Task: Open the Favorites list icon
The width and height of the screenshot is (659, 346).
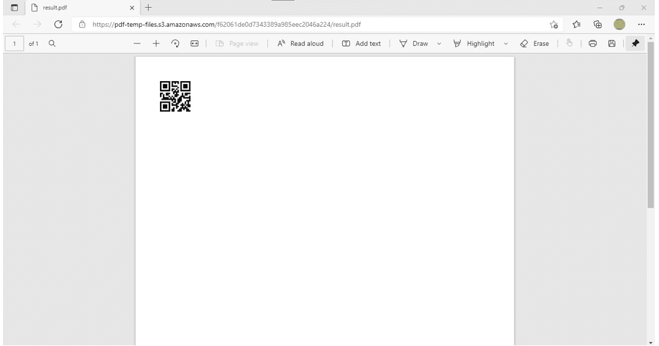Action: [x=576, y=25]
